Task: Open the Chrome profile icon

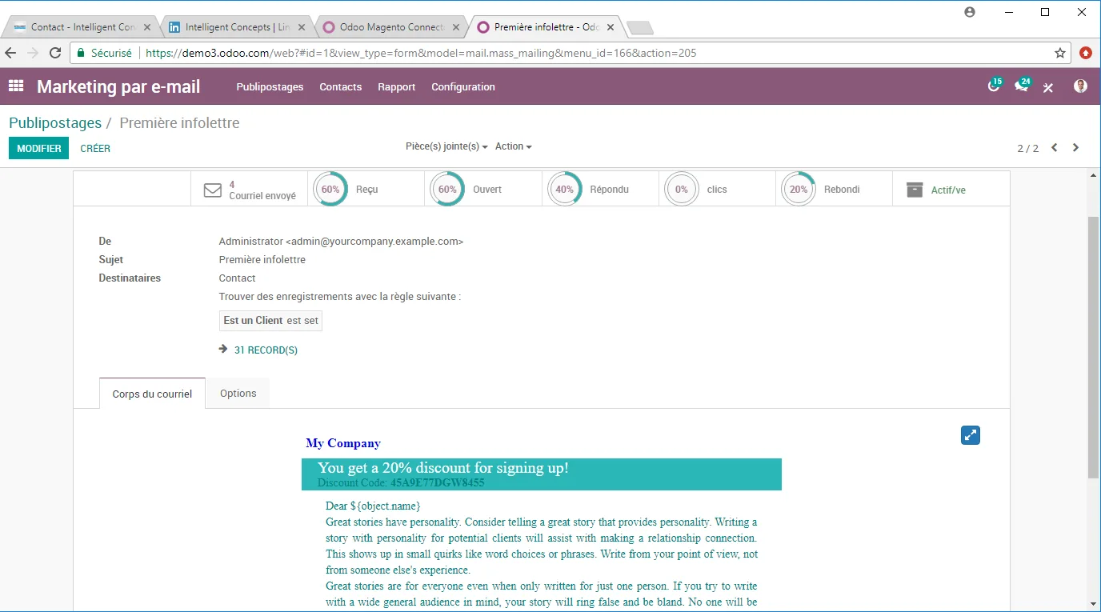Action: tap(970, 12)
